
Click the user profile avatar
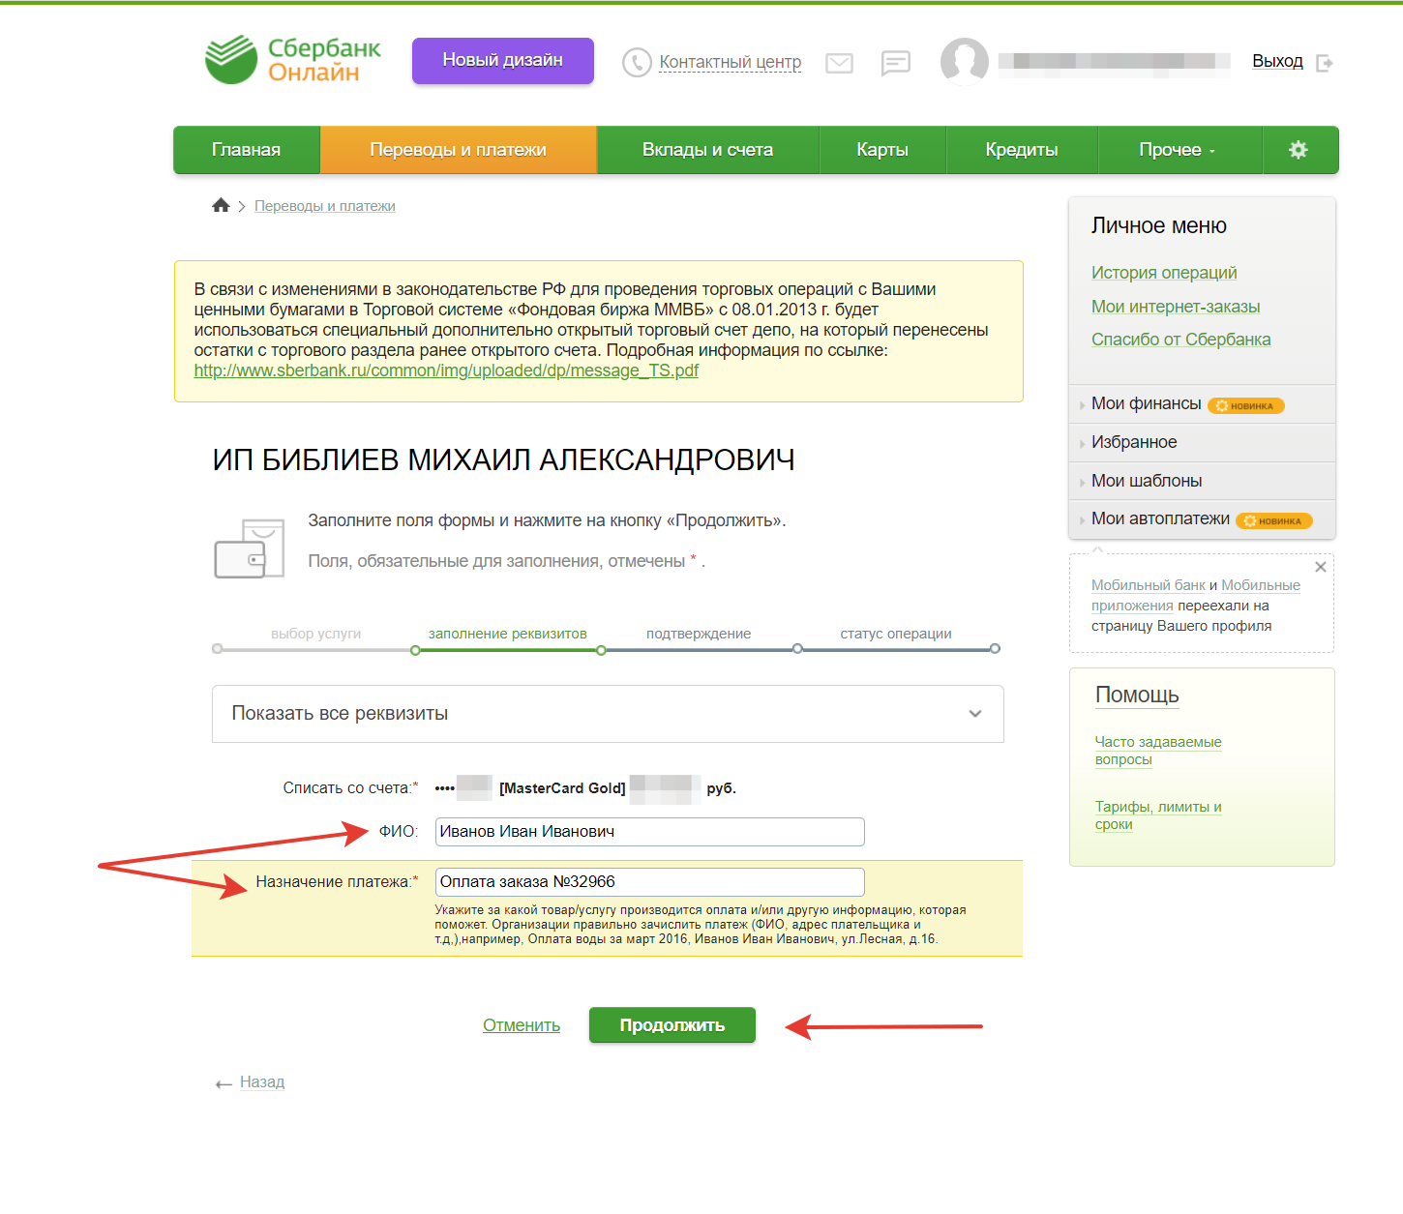[964, 62]
